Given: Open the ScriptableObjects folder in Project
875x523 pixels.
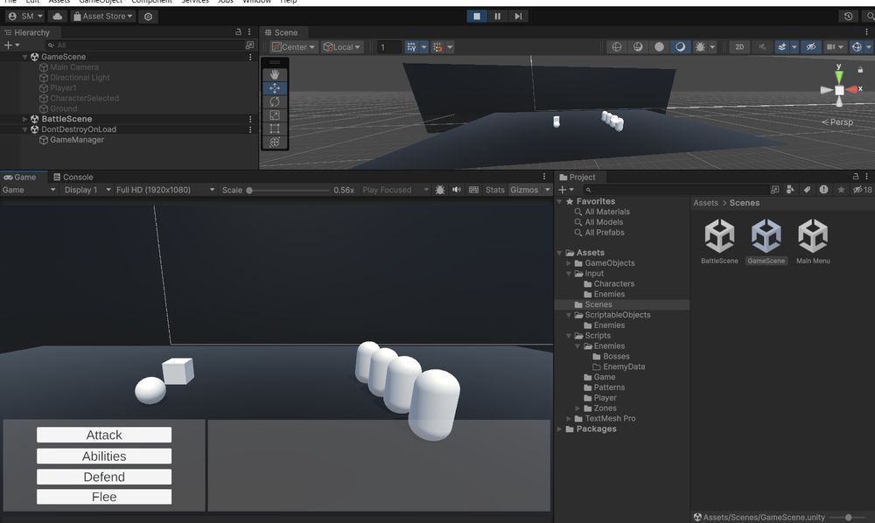Looking at the screenshot, I should (x=617, y=315).
